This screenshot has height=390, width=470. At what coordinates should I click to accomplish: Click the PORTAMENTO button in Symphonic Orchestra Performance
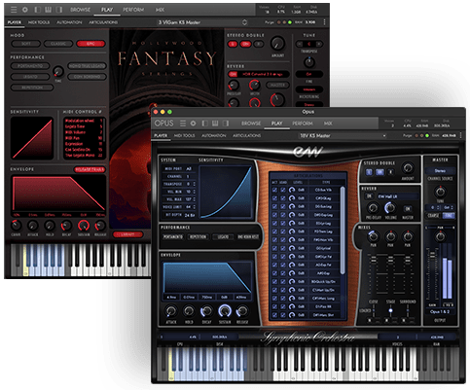(x=173, y=237)
